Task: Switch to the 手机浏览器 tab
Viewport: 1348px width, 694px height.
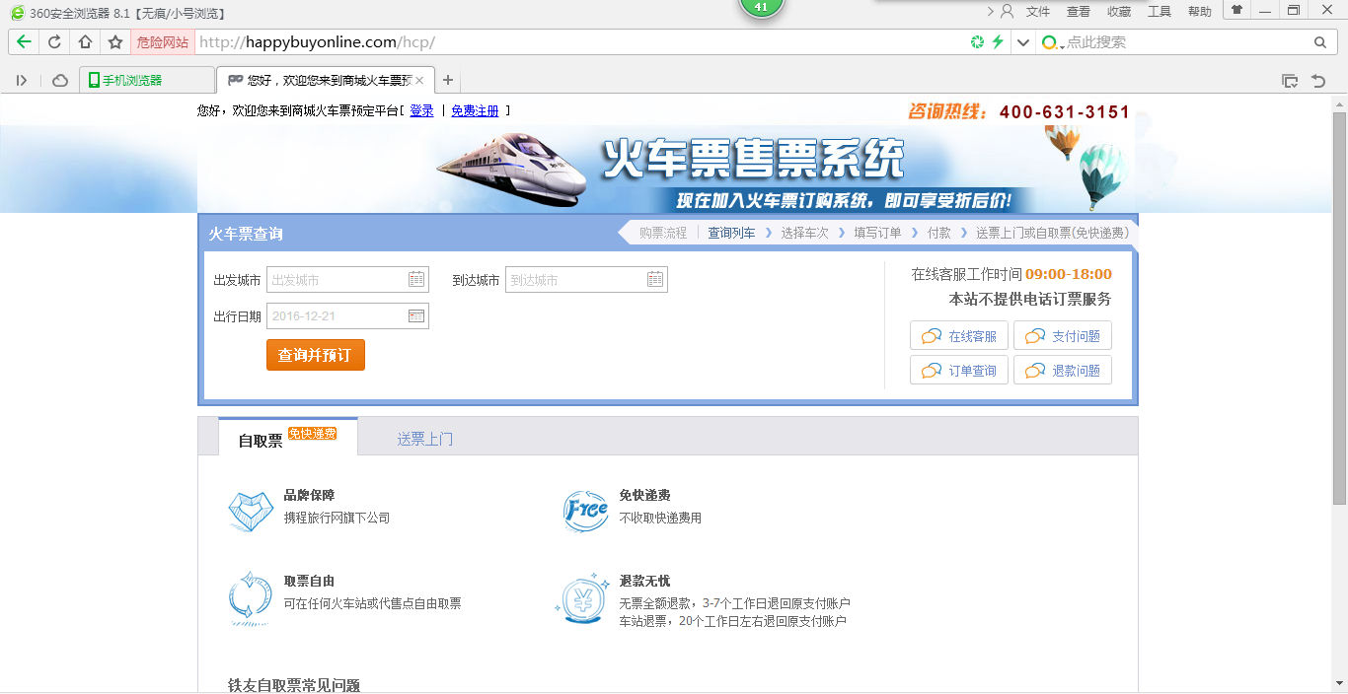Action: 148,80
